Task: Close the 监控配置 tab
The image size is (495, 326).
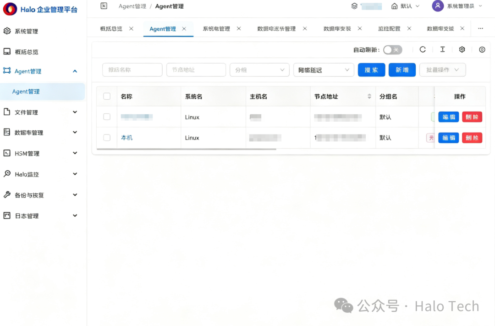Action: [x=409, y=29]
